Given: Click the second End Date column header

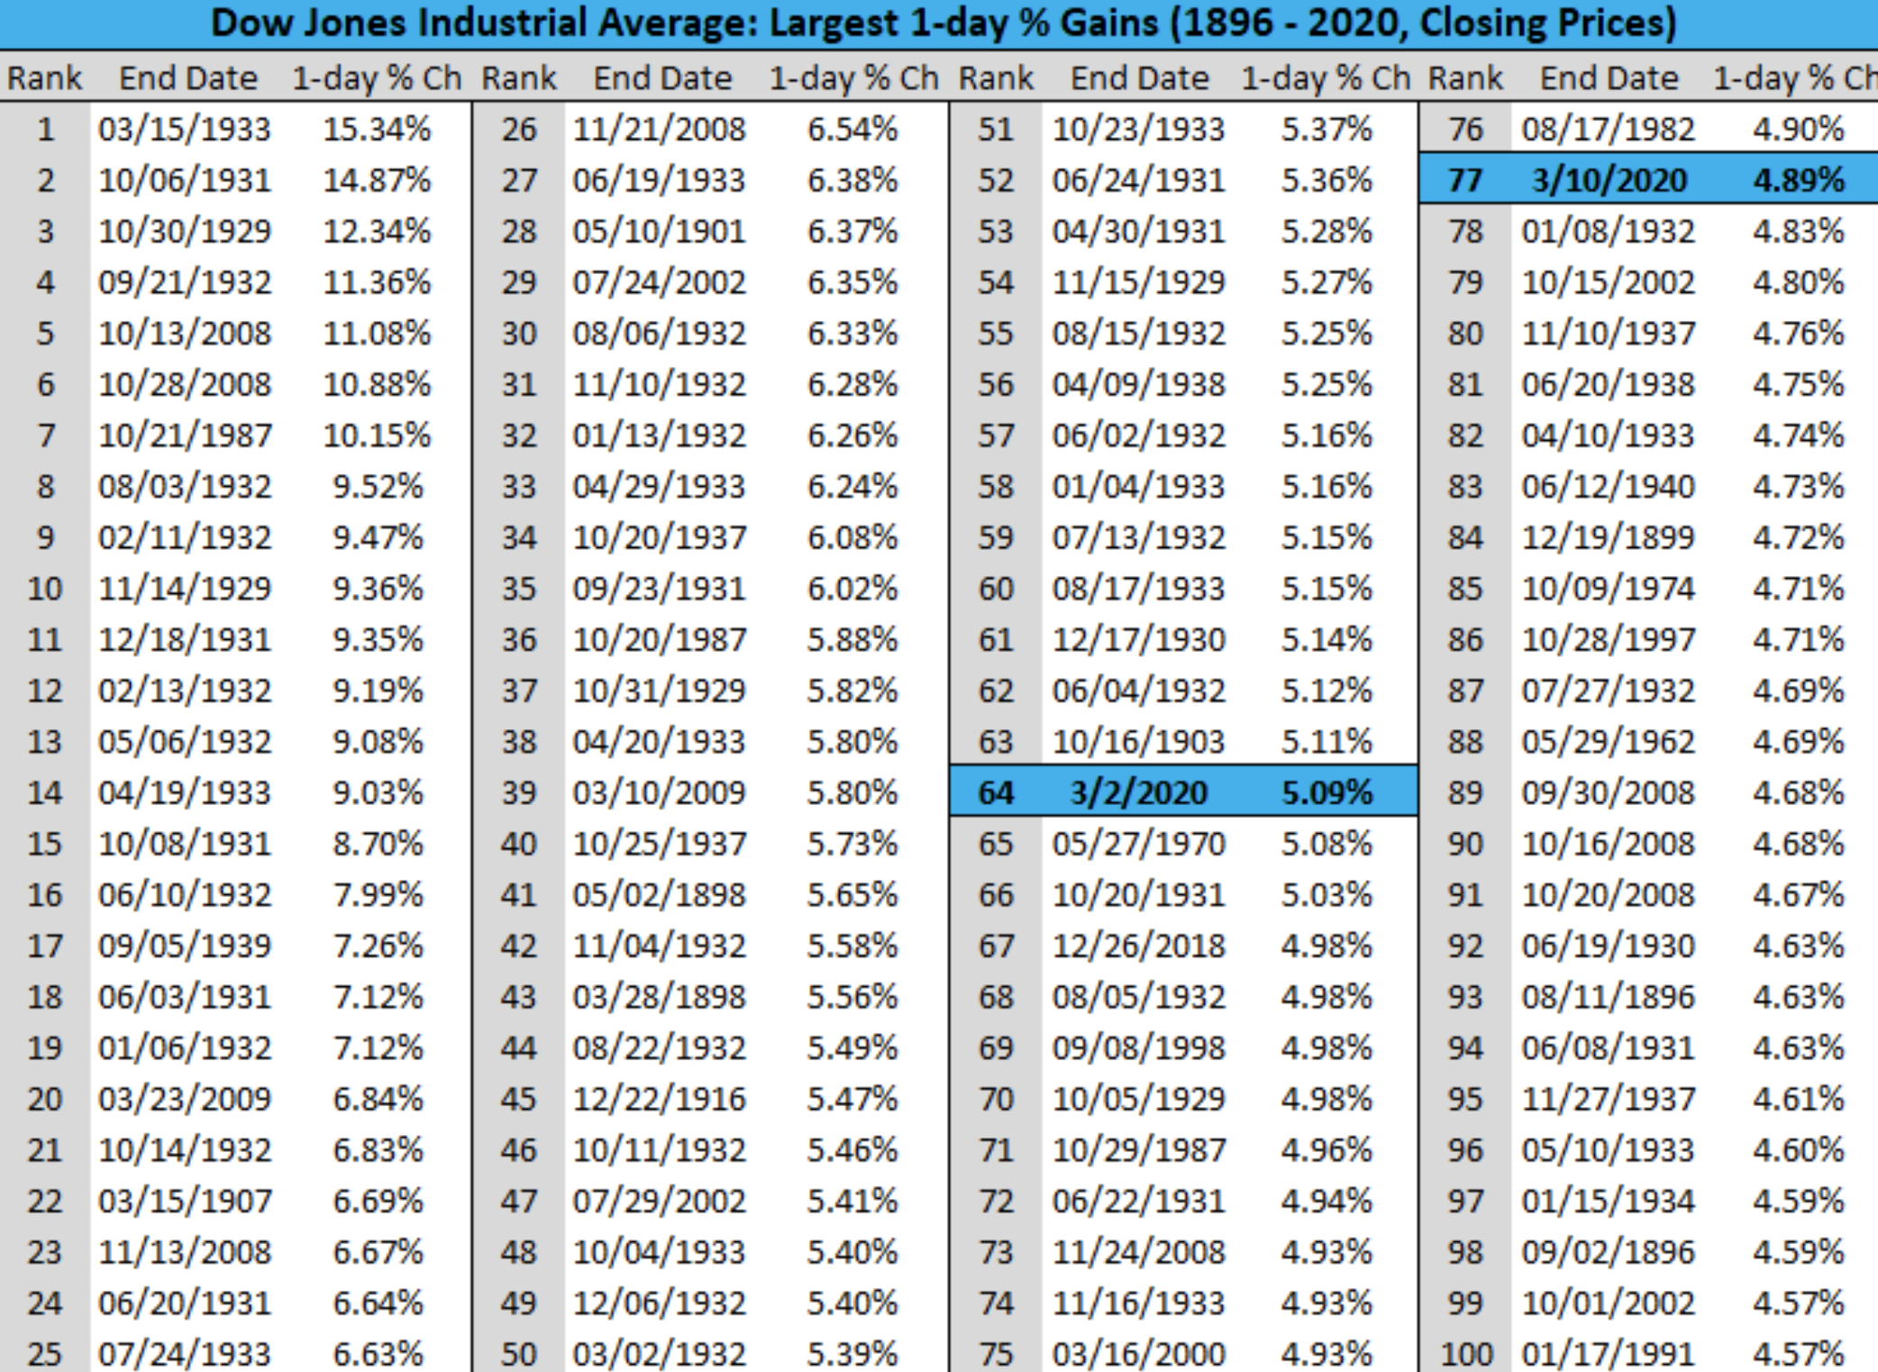Looking at the screenshot, I should [x=662, y=78].
